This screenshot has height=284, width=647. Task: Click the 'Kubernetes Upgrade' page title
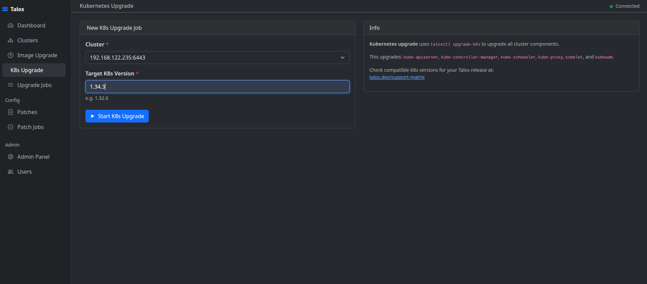coord(106,6)
